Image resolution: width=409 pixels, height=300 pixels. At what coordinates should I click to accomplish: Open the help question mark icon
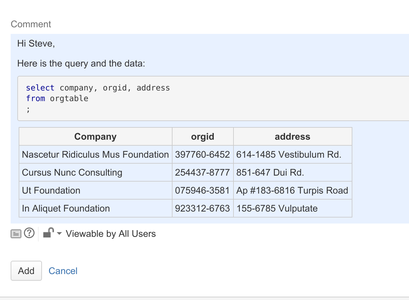30,233
